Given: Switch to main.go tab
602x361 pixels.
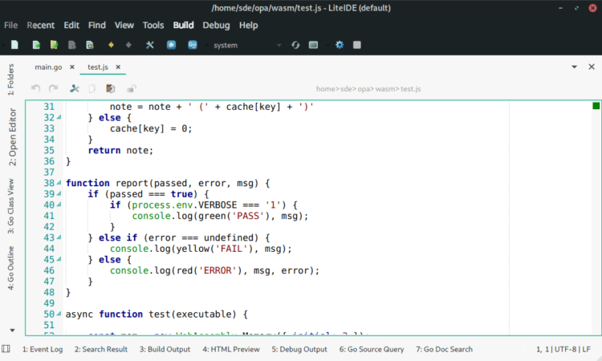Looking at the screenshot, I should pyautogui.click(x=48, y=67).
